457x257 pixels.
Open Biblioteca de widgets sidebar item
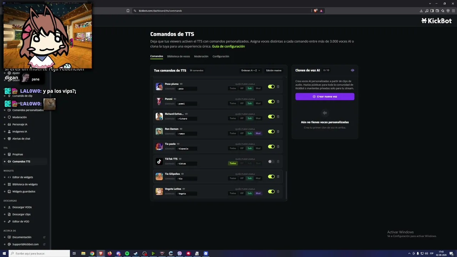pos(25,184)
